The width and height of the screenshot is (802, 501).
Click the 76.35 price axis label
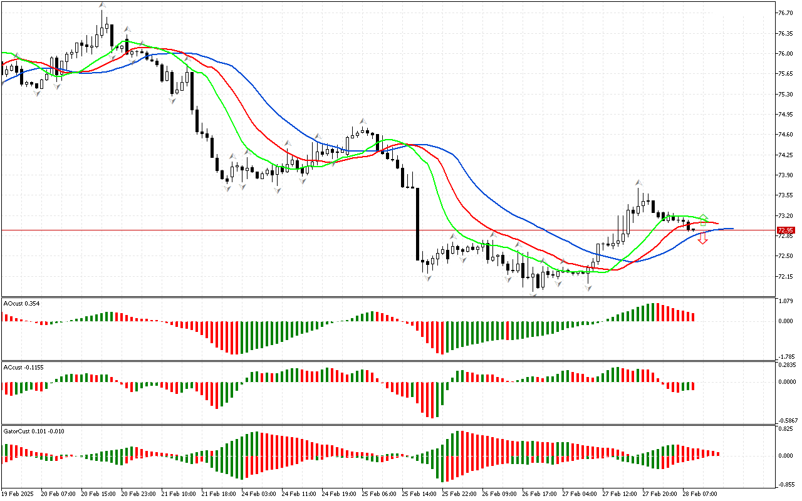click(x=785, y=33)
